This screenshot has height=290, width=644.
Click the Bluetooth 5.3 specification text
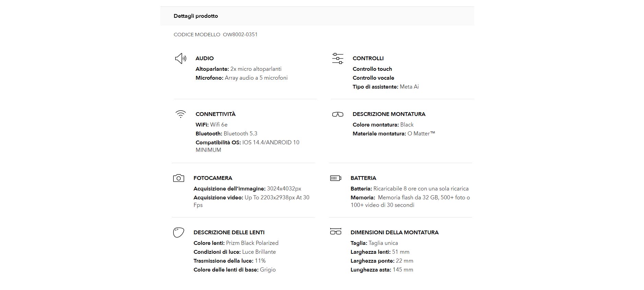pyautogui.click(x=240, y=134)
